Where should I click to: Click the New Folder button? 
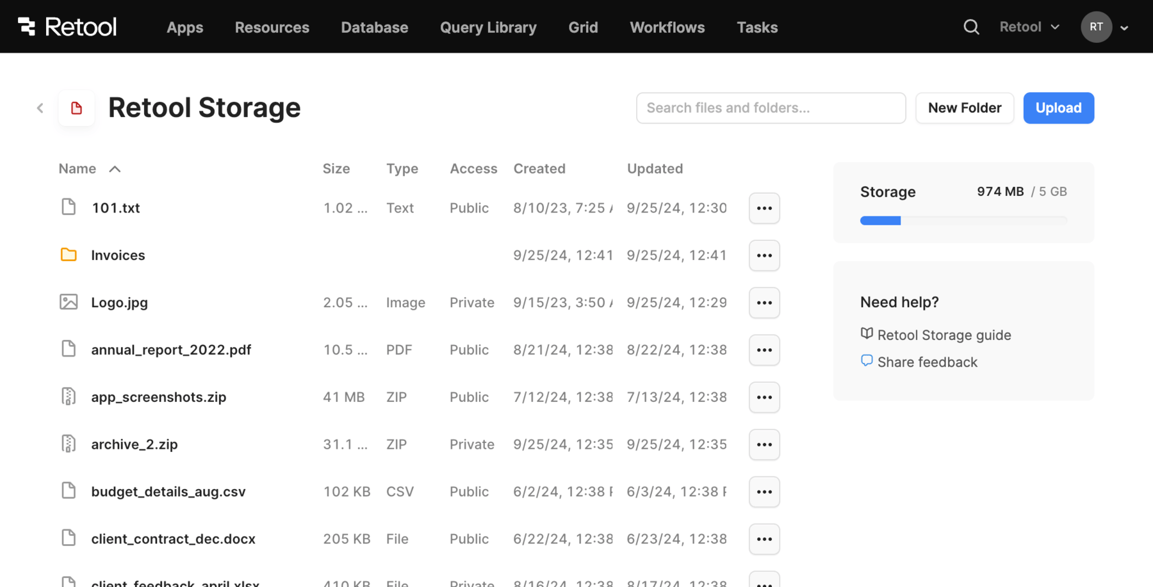click(965, 108)
